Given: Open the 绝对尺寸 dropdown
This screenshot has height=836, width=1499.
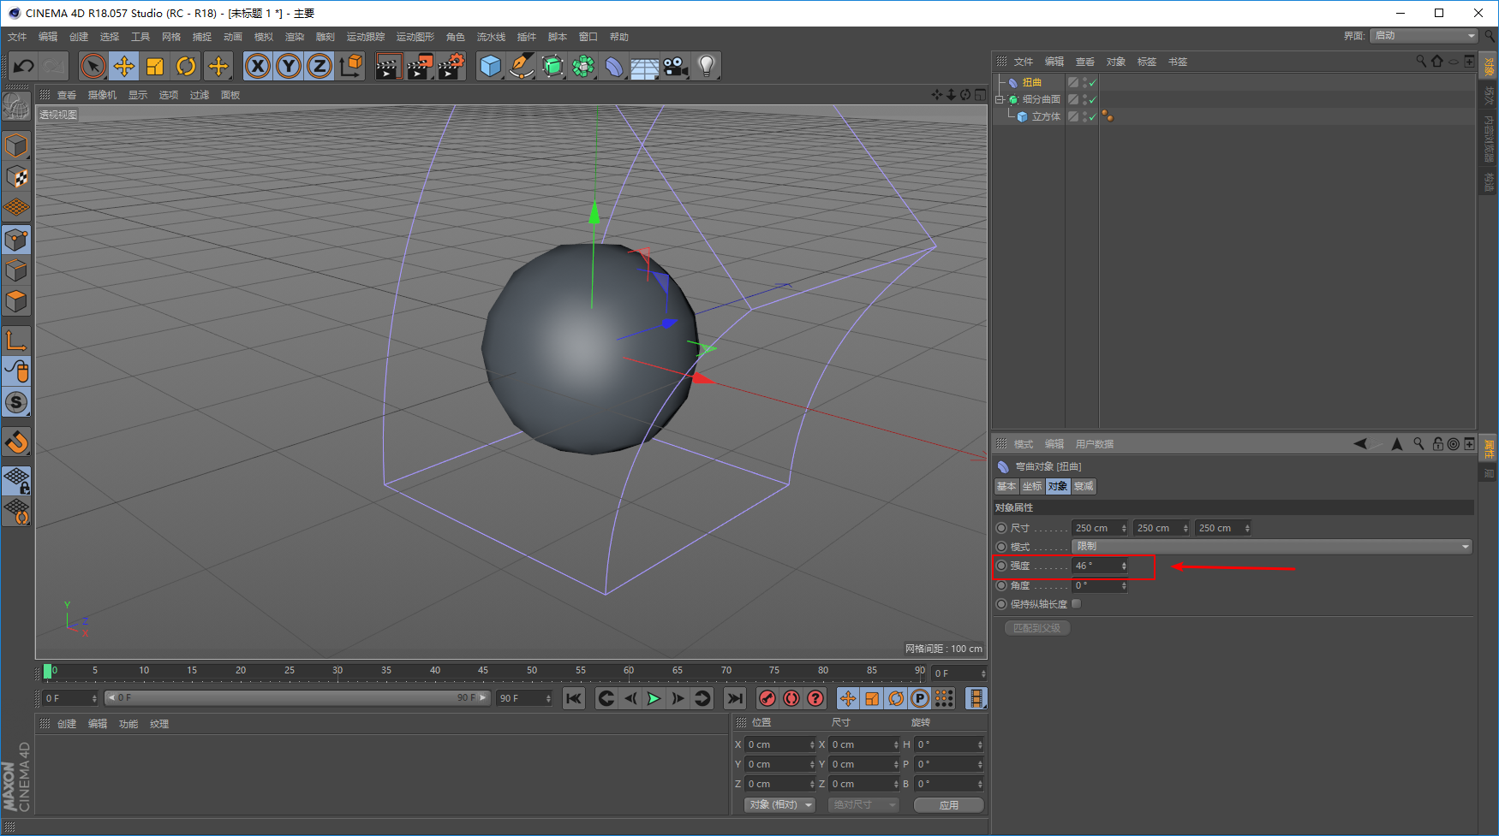Looking at the screenshot, I should click(x=863, y=805).
